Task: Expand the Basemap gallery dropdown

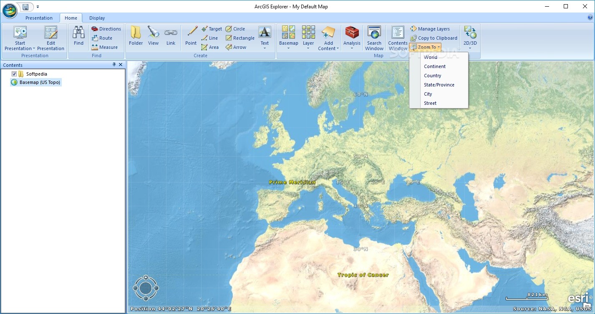Action: 289,48
